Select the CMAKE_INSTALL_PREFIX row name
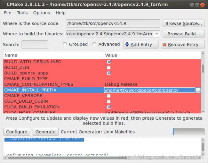The image size is (208, 163). point(30,90)
